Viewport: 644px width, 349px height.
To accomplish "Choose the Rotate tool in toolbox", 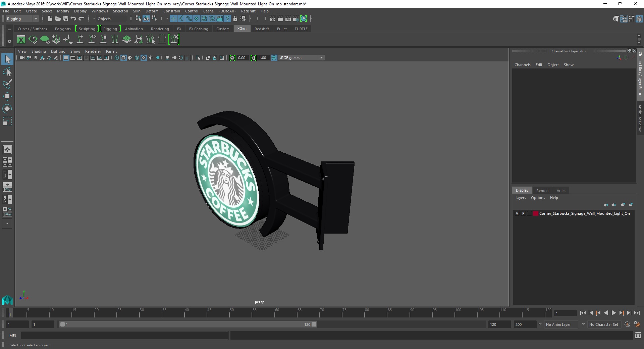I will (7, 109).
